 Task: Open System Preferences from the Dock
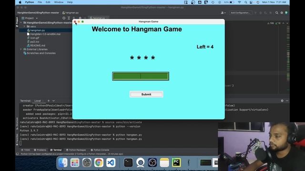click(x=87, y=162)
